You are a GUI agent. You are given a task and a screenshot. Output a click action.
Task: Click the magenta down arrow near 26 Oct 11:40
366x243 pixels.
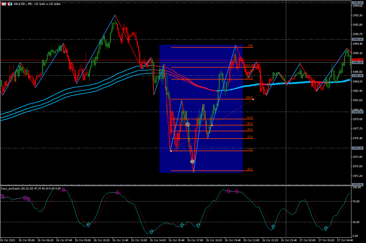(117, 192)
